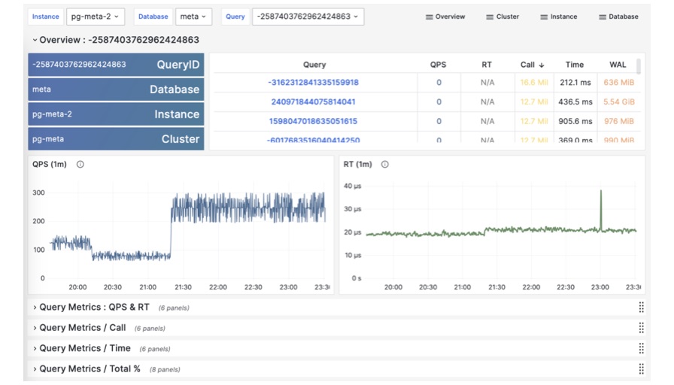Open the Query ID dropdown selector
Screen dimensions: 674x385
click(308, 17)
